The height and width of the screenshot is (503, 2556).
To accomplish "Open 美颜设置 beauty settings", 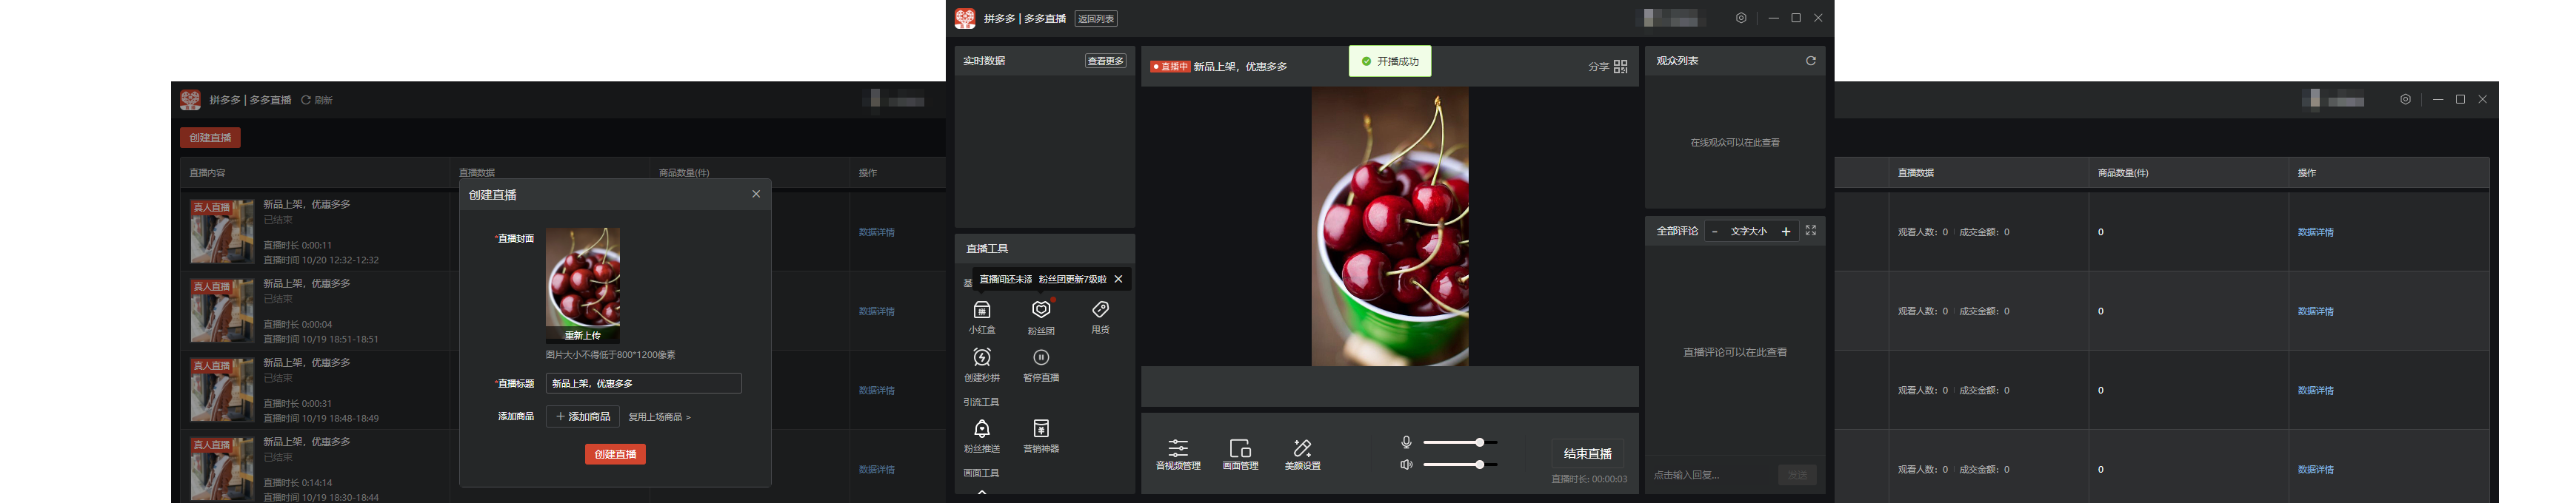I will pyautogui.click(x=1303, y=453).
